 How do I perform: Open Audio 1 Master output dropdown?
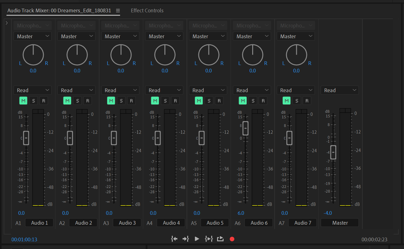click(32, 36)
